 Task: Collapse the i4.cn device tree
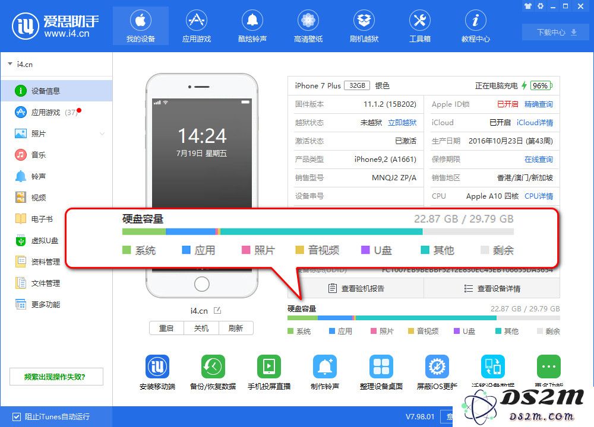(10, 64)
